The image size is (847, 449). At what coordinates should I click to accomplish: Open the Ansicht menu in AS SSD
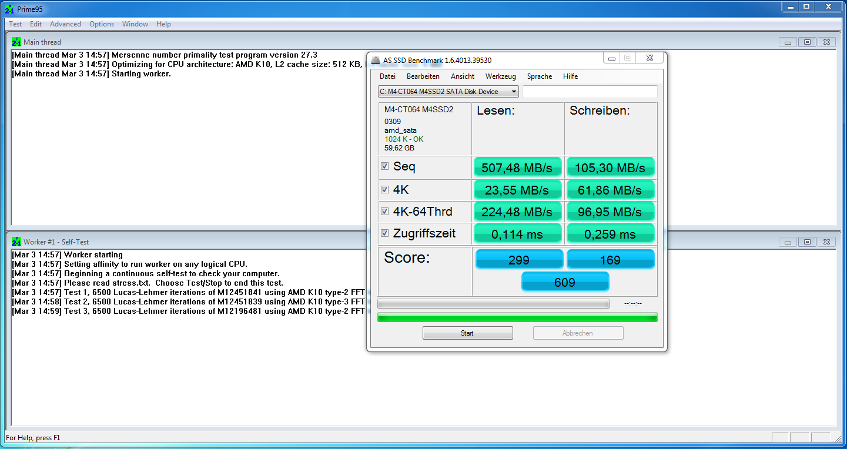click(463, 76)
